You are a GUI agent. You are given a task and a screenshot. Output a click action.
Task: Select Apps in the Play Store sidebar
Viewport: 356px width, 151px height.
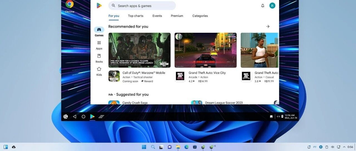click(99, 45)
